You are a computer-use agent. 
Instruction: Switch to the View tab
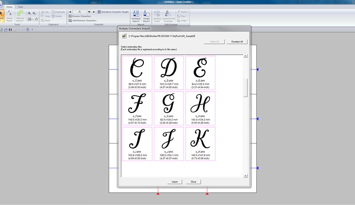pyautogui.click(x=20, y=7)
